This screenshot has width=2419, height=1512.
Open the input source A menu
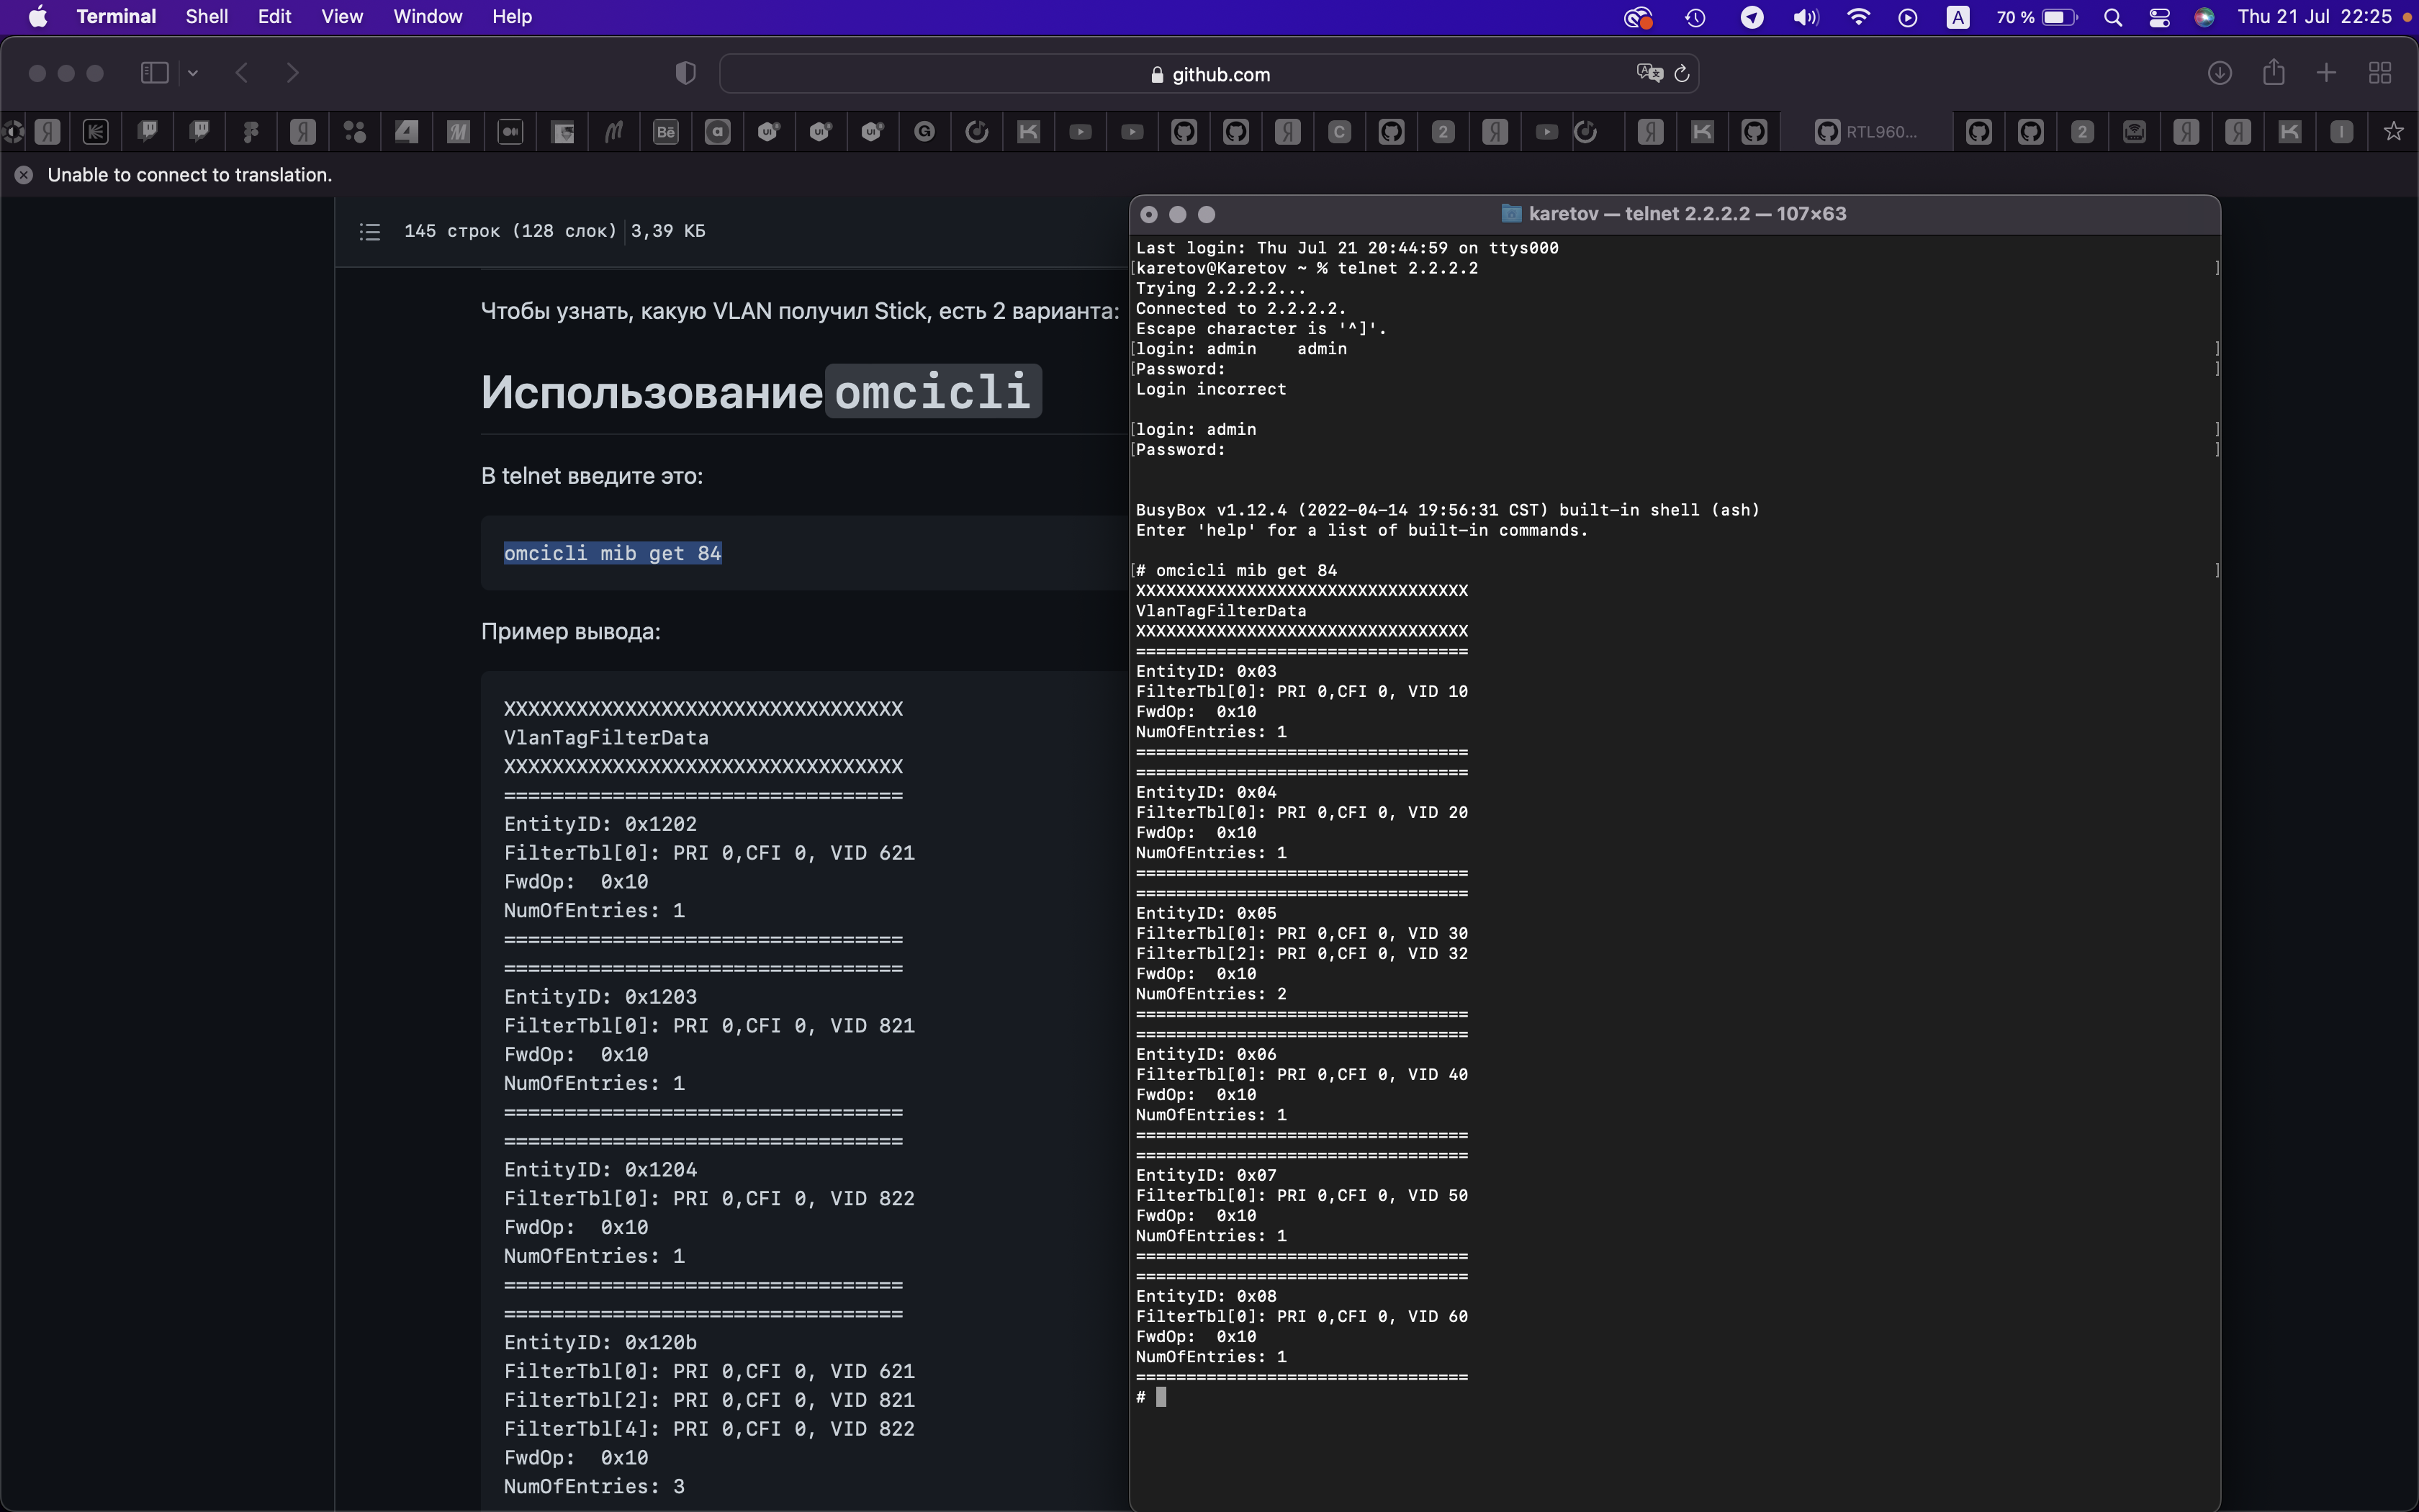point(1958,17)
